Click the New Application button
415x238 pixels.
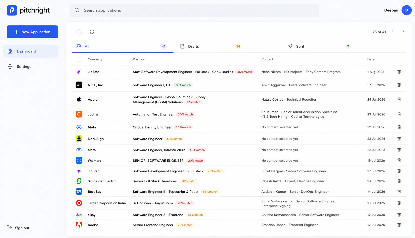point(32,32)
